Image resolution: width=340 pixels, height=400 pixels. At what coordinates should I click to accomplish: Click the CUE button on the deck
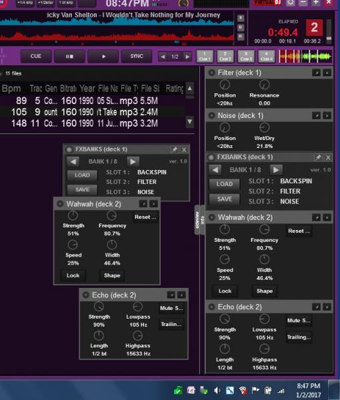(x=36, y=57)
